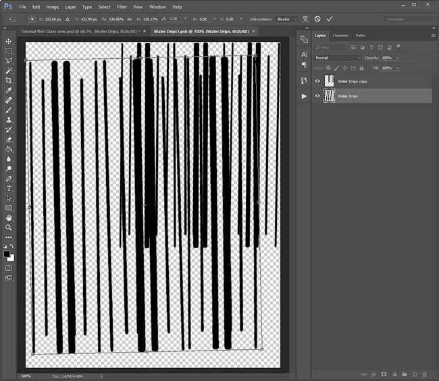Switch to the Channels tab
The height and width of the screenshot is (381, 439).
pos(340,35)
